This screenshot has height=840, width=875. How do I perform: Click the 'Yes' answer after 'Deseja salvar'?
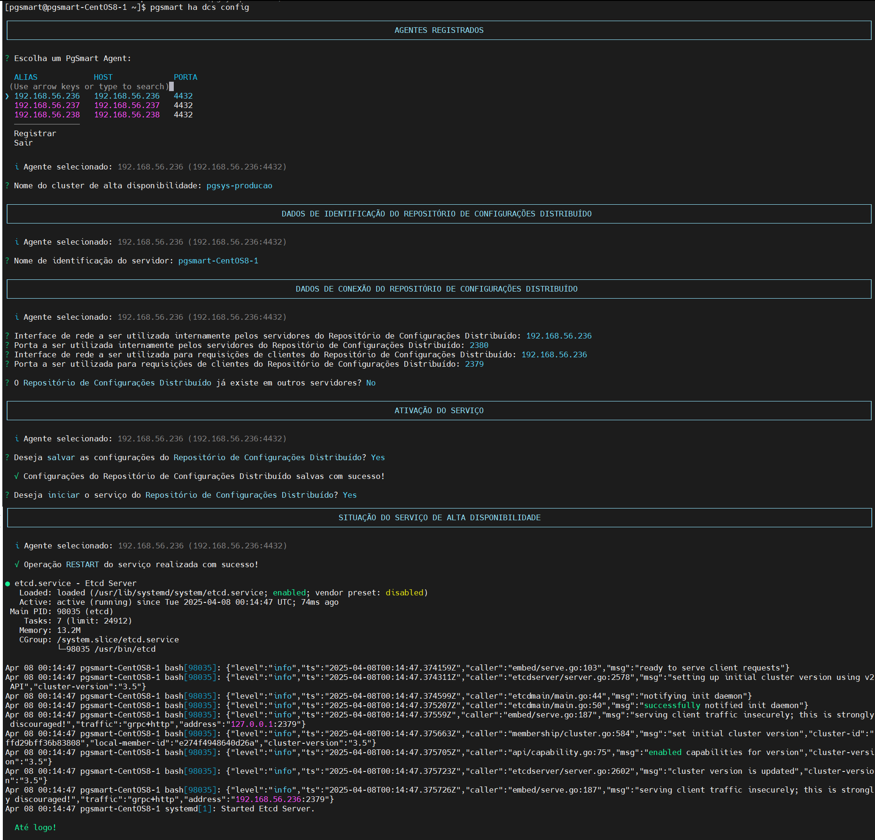[378, 457]
